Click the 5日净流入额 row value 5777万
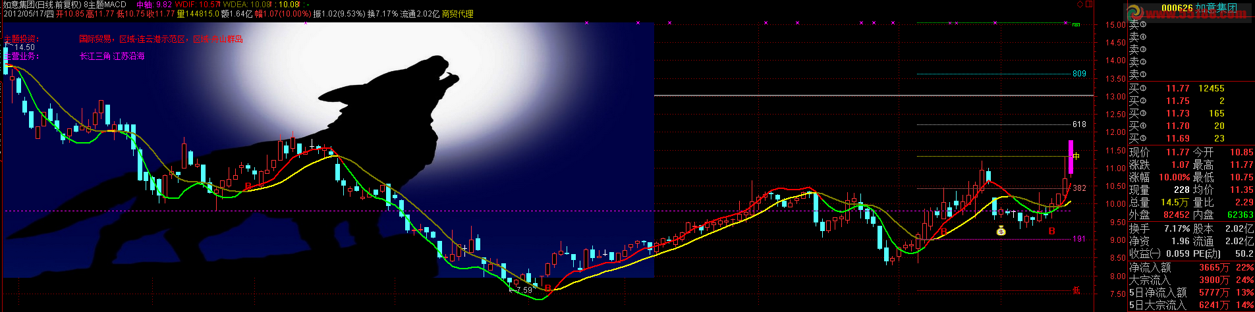The height and width of the screenshot is (312, 1255). [1215, 292]
